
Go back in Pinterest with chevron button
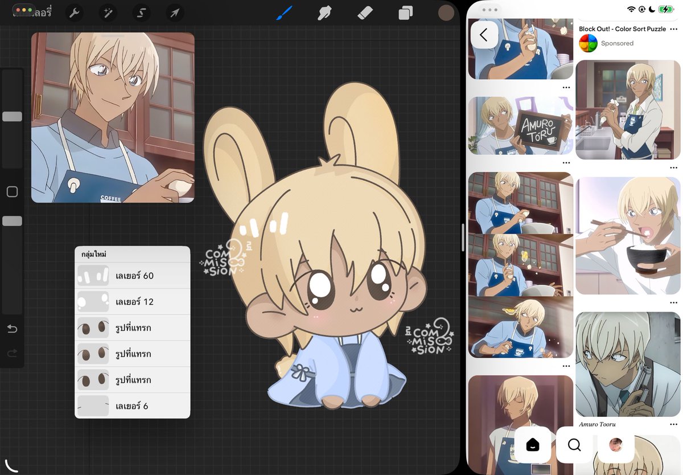[x=484, y=35]
